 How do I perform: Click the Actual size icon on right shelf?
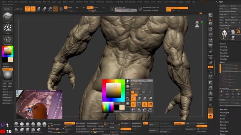point(210,35)
